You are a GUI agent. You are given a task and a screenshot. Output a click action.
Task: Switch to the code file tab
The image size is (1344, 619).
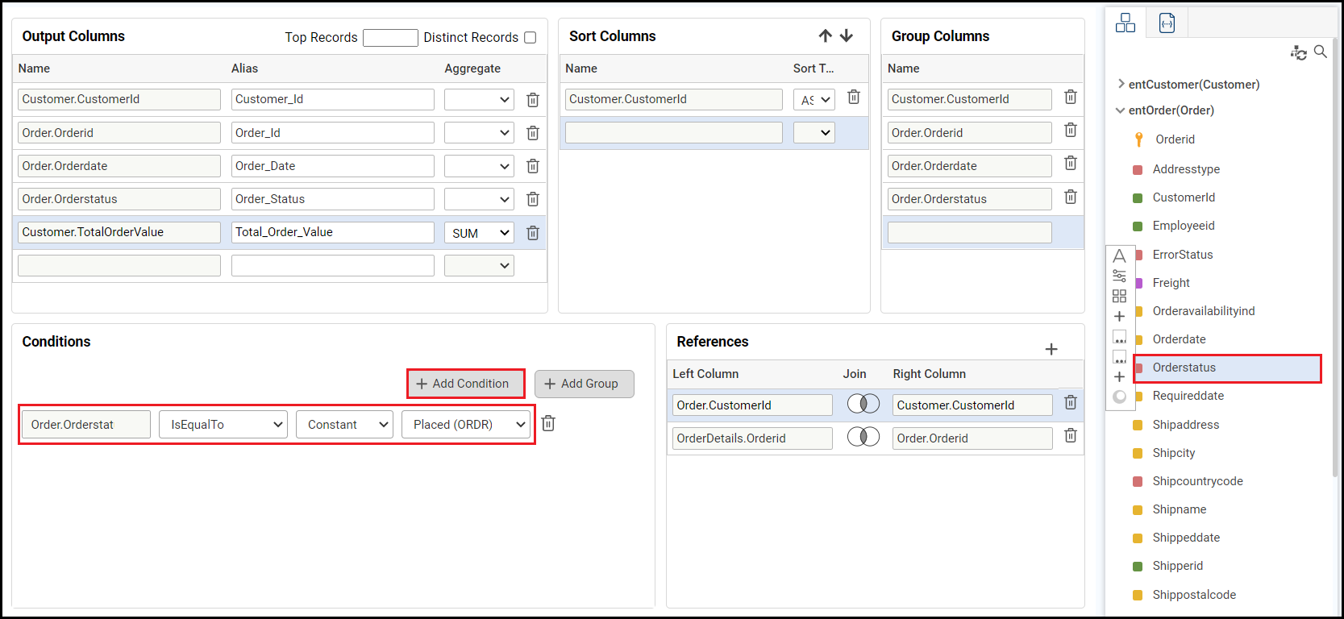1167,23
